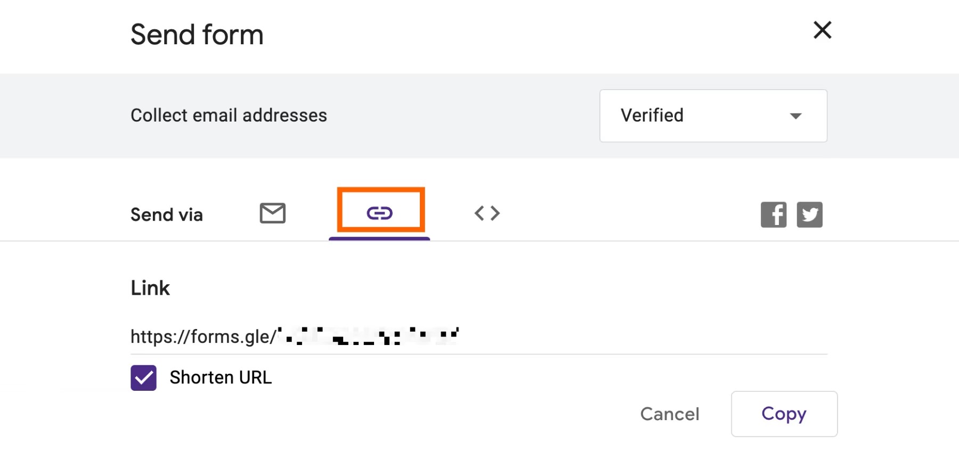959x450 pixels.
Task: Share the form on Facebook
Action: (774, 215)
